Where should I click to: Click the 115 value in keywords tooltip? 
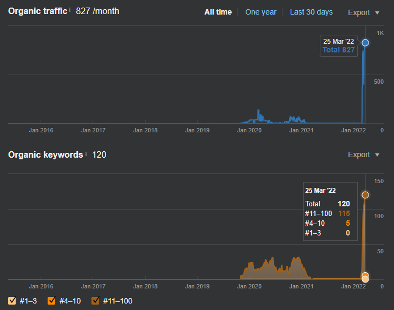pyautogui.click(x=344, y=213)
